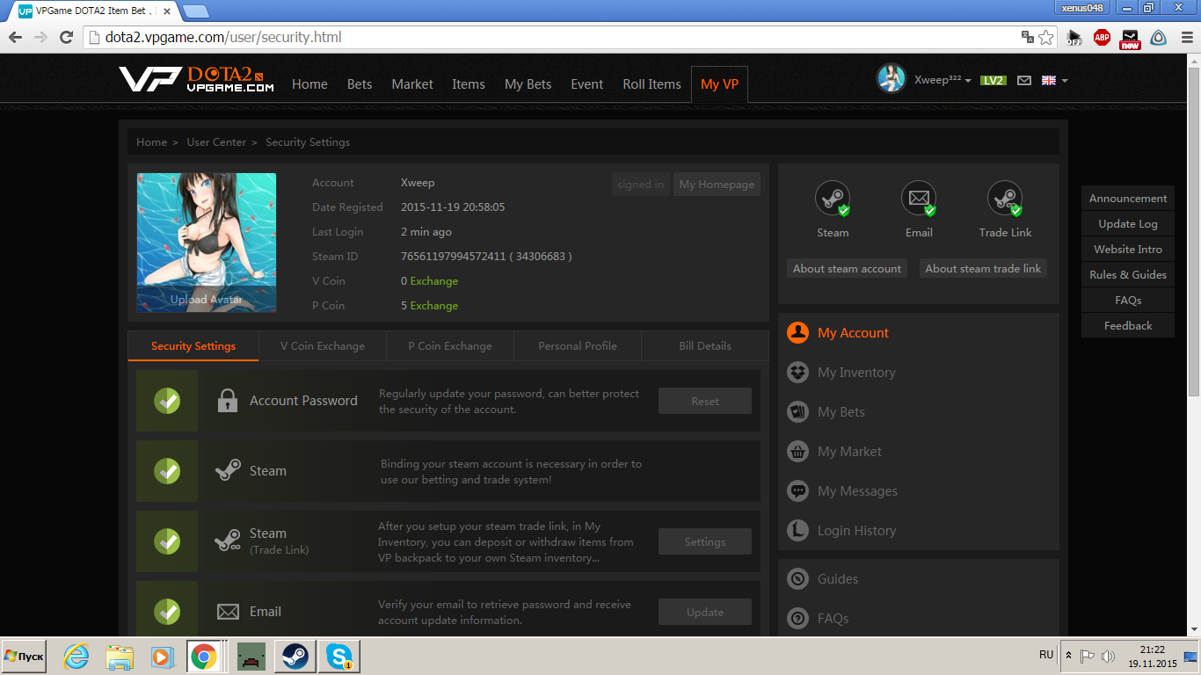Click the 'About steam account' button
1201x675 pixels.
pos(848,269)
